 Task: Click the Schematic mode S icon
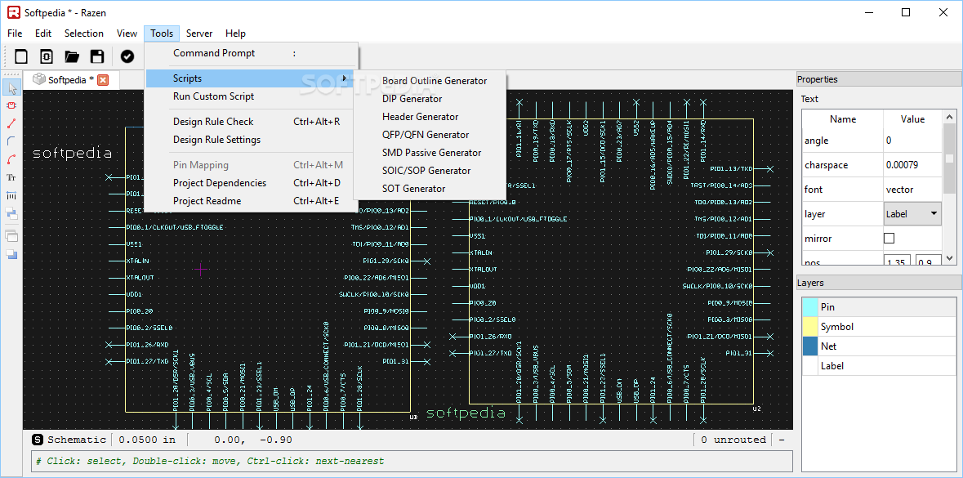tap(38, 440)
